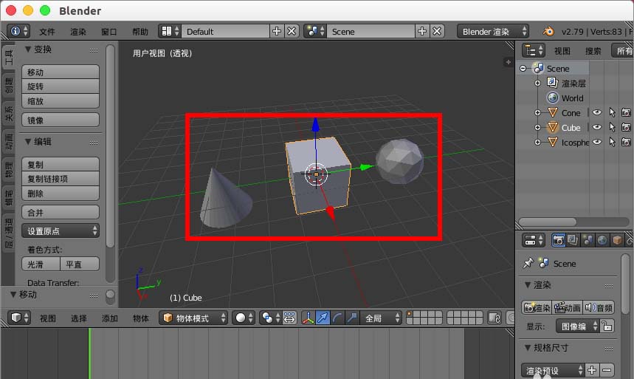
Task: Delete the current Scene with X
Action: pyautogui.click(x=437, y=31)
